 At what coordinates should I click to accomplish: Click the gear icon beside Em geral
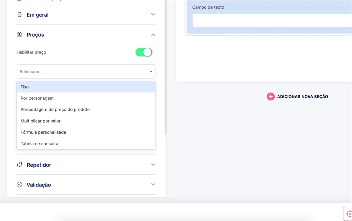[19, 15]
